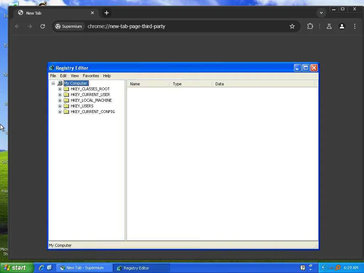Select HKEY_CLASSES_ROOT in the tree
Viewport: 364px width, 273px height.
point(90,89)
